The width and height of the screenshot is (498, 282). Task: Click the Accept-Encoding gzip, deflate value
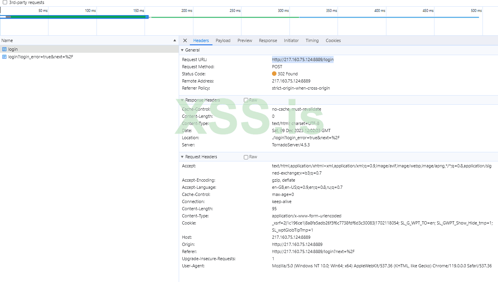tap(284, 180)
